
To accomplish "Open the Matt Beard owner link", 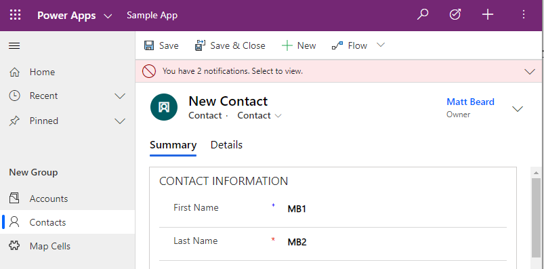I will coord(470,102).
